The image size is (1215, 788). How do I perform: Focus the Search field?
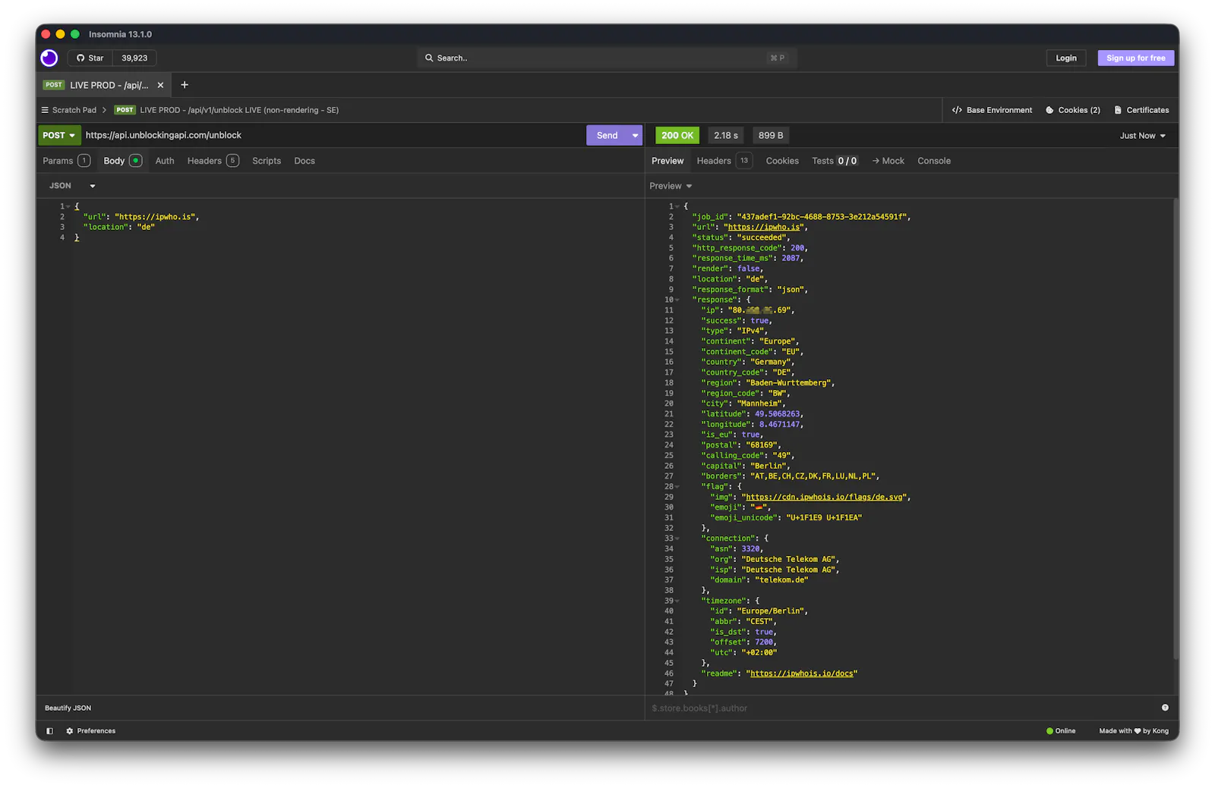[x=607, y=58]
